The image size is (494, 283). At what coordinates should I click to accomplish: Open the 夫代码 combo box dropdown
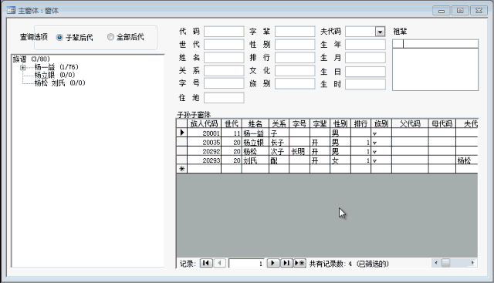381,32
